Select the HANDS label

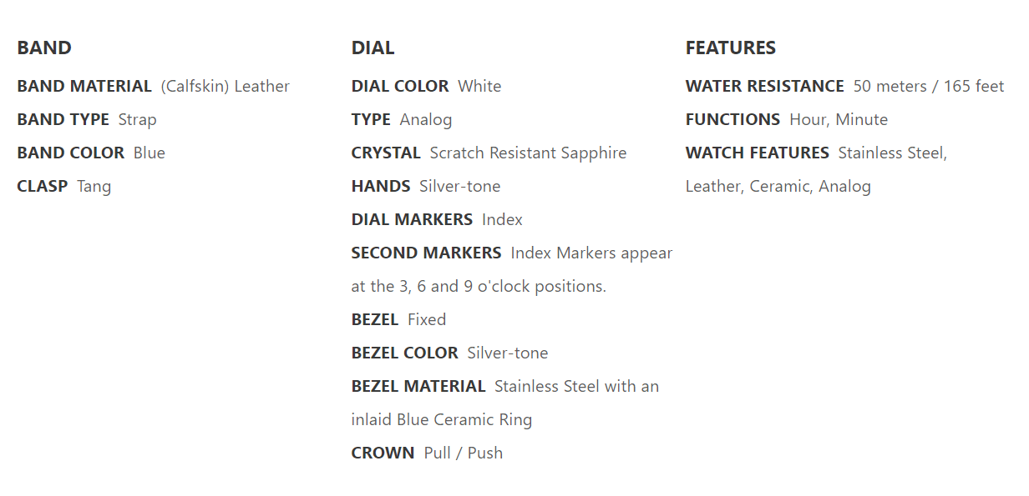coord(381,186)
